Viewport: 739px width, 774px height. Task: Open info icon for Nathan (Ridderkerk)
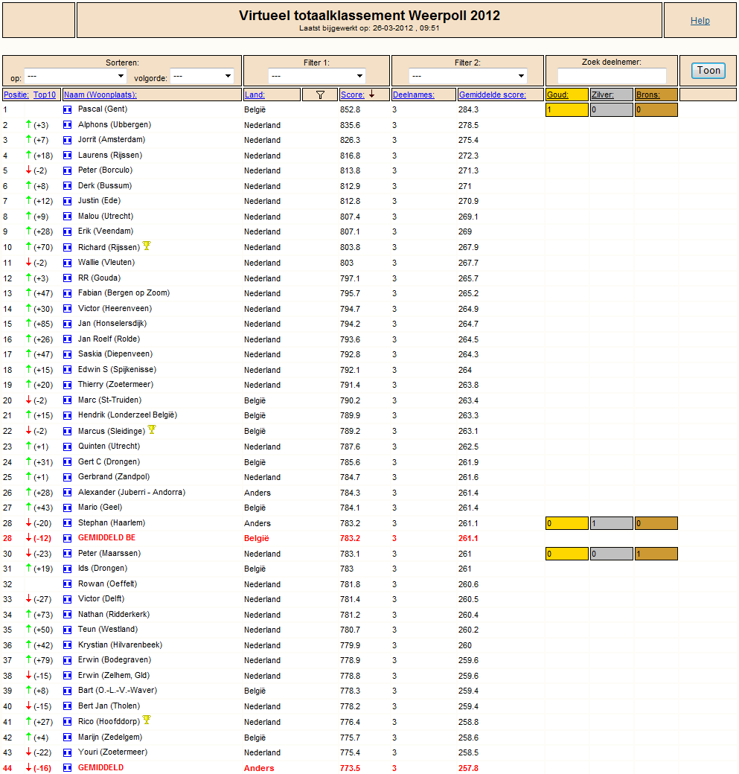pyautogui.click(x=67, y=615)
